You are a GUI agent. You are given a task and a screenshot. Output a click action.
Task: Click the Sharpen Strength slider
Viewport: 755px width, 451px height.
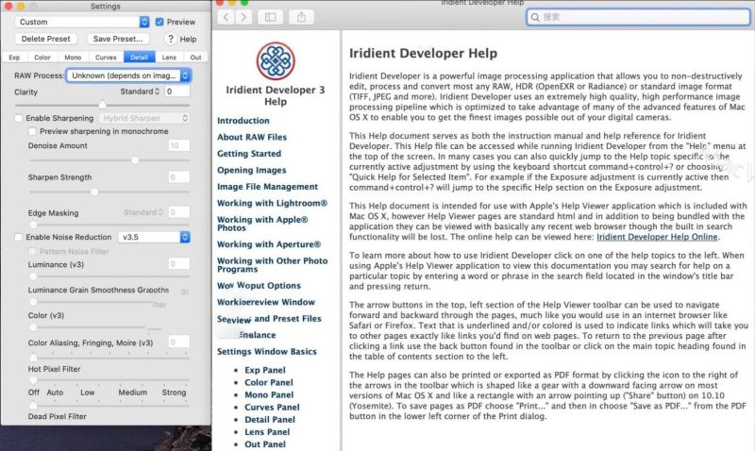pos(109,192)
